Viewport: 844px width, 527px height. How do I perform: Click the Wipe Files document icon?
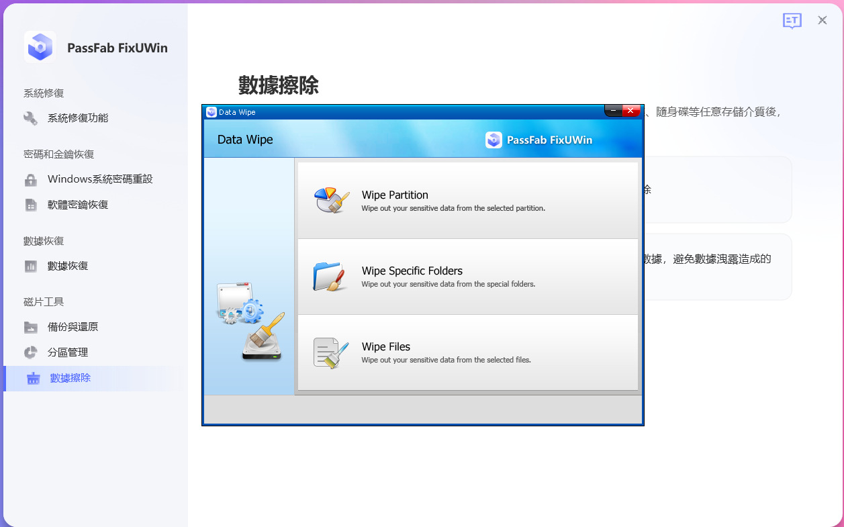pos(331,352)
